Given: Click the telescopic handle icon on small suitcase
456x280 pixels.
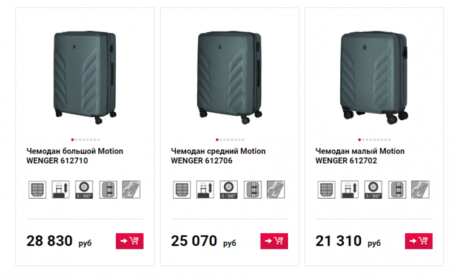Looking at the screenshot, I should click(x=349, y=190).
